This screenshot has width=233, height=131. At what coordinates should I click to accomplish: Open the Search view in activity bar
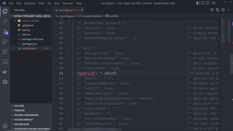tap(5, 21)
